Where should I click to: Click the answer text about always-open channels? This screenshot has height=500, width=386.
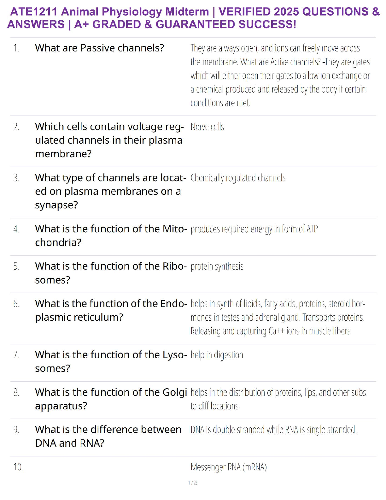pos(280,75)
